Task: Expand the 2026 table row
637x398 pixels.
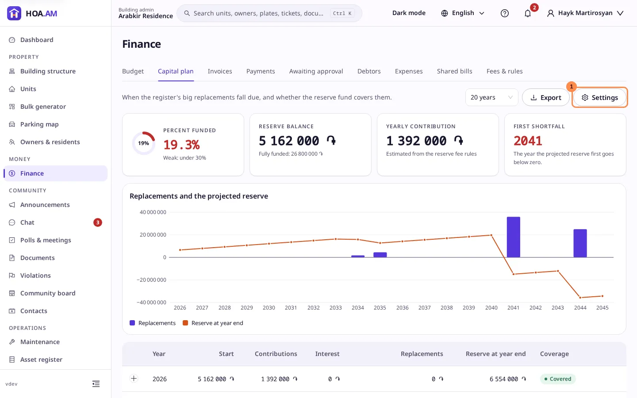Action: pyautogui.click(x=134, y=379)
